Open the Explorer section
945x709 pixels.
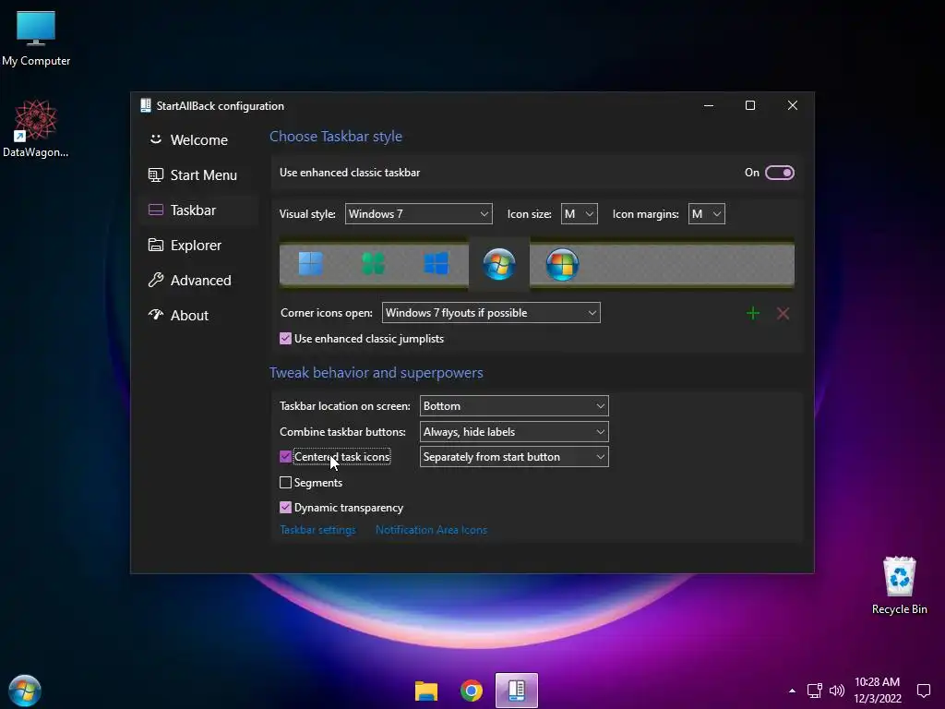198,245
